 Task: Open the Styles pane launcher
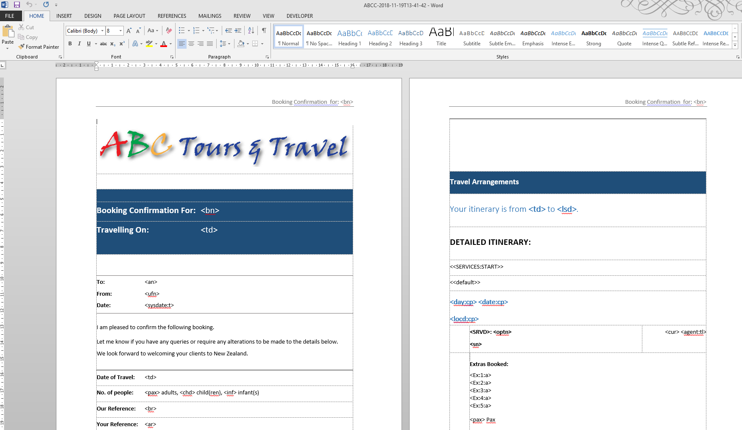(738, 57)
